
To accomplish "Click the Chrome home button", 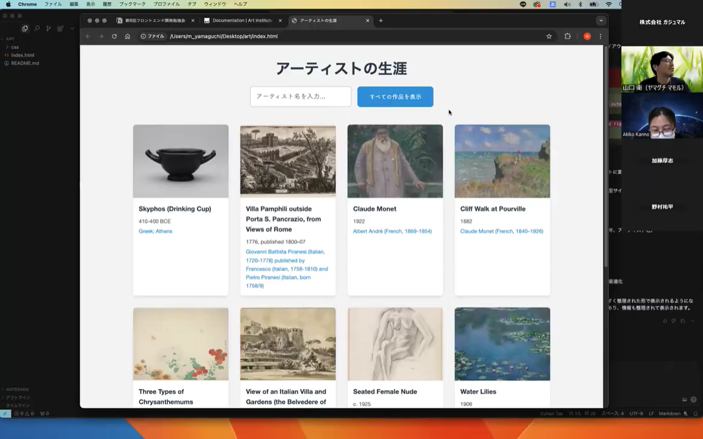I will (x=128, y=36).
